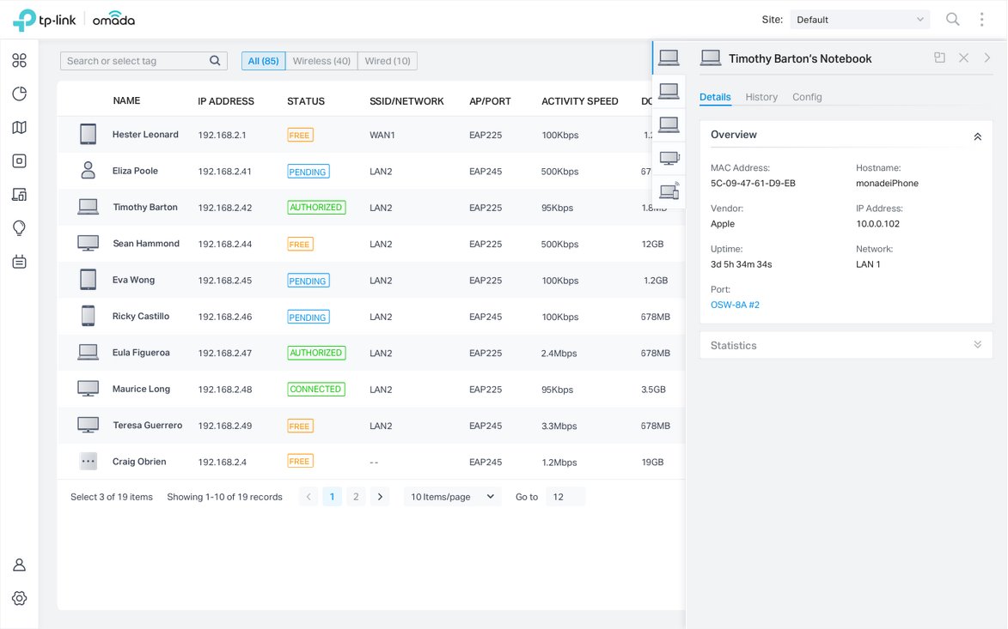Click the global search magnifier icon
The image size is (1008, 629).
952,19
